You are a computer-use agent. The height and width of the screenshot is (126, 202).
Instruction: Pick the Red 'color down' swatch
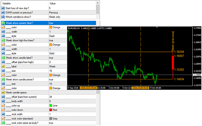point(51,110)
